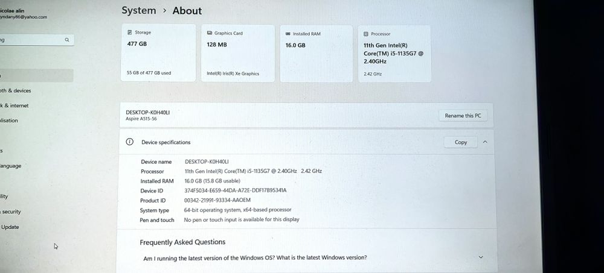Click the Storage card icon
604x273 pixels.
(130, 33)
